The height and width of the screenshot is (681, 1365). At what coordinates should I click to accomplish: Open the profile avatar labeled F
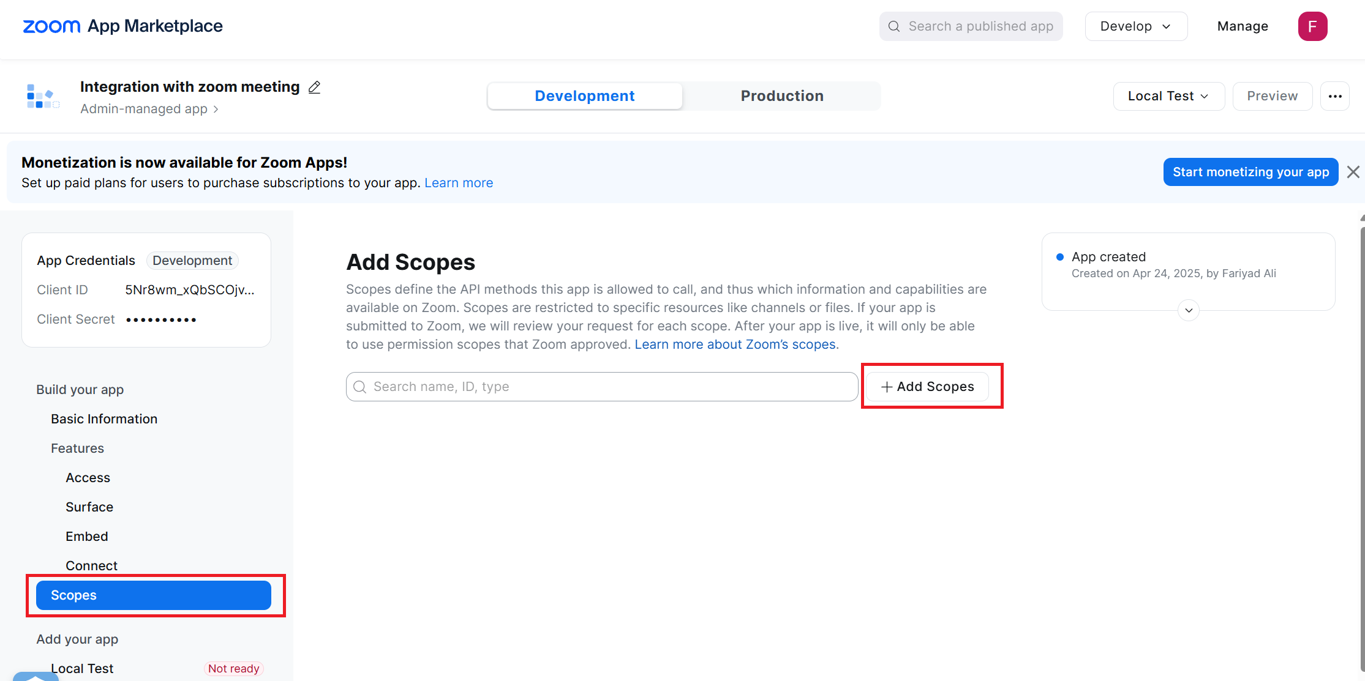1312,26
